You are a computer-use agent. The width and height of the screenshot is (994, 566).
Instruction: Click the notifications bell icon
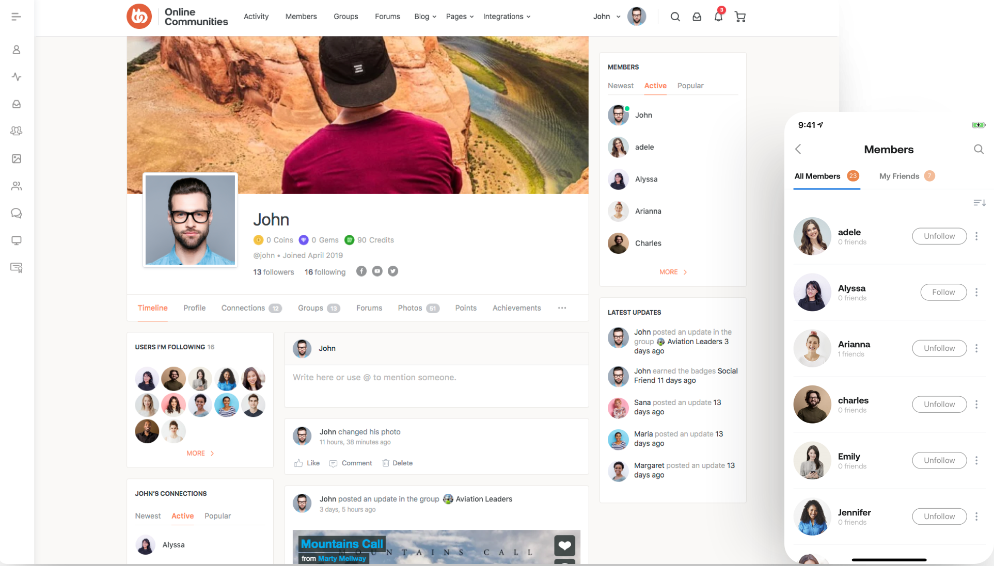click(718, 17)
